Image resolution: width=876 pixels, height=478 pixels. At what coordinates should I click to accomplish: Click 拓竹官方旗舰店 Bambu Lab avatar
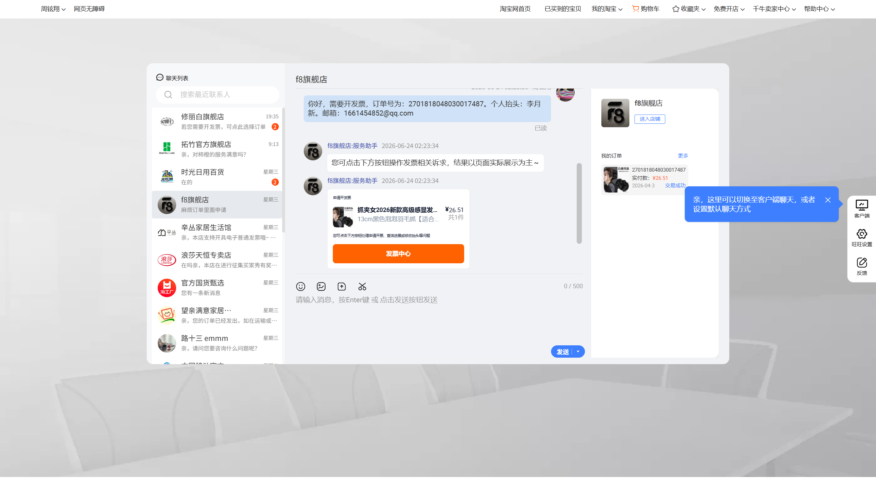167,149
